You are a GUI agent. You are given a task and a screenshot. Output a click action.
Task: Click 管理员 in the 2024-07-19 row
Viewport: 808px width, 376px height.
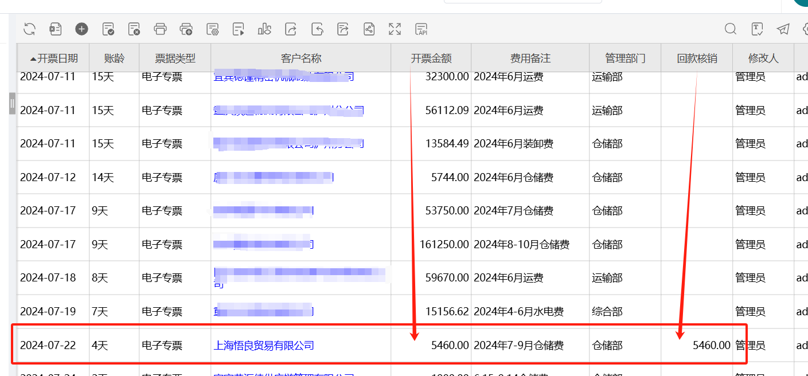750,312
